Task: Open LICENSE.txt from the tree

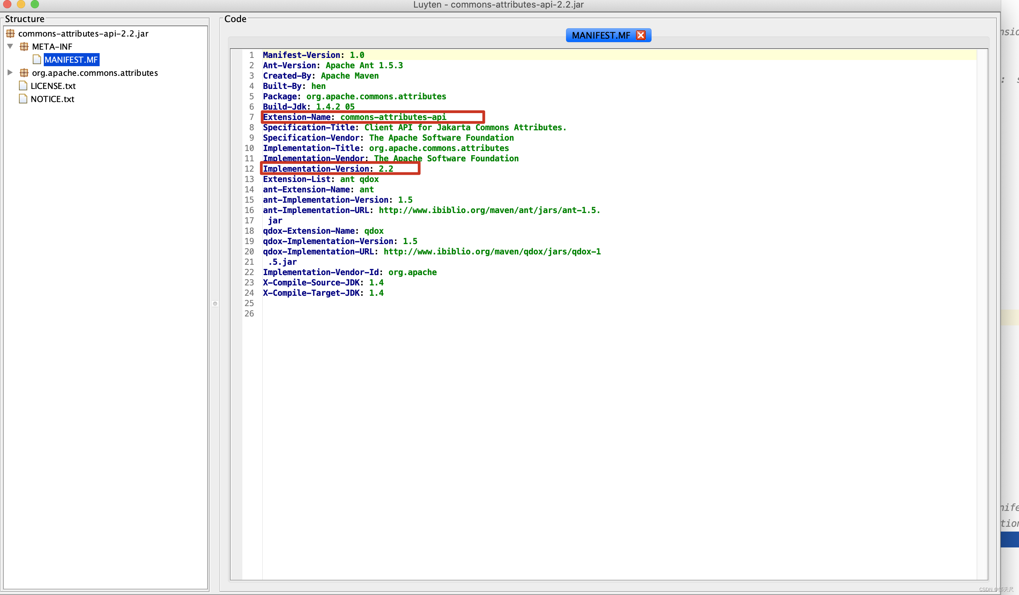Action: tap(53, 86)
